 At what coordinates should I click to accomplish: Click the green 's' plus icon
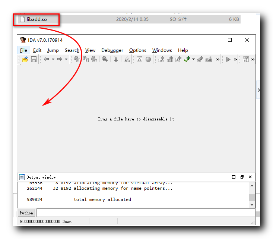pyautogui.click(x=187, y=59)
